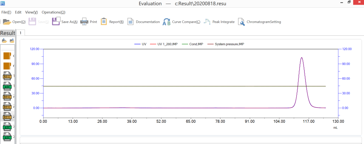Select the topmost yellow RESU file icon
The height and width of the screenshot is (144, 364).
click(7, 76)
